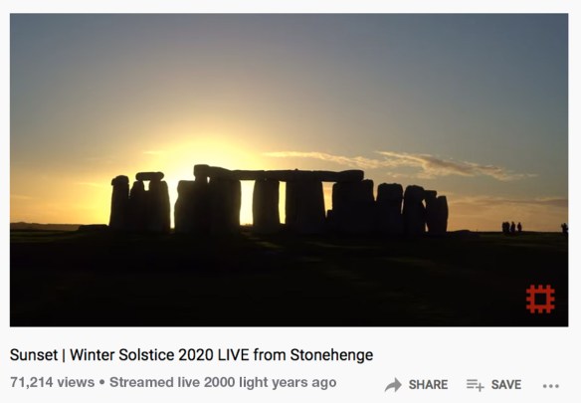Click the 'Streamed live 2000 light years ago' text
581x403 pixels.
(223, 382)
